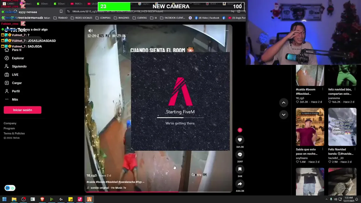Open the #caida #boom #Navidad recommended thumbnail
This screenshot has height=203, width=361.
point(310,75)
